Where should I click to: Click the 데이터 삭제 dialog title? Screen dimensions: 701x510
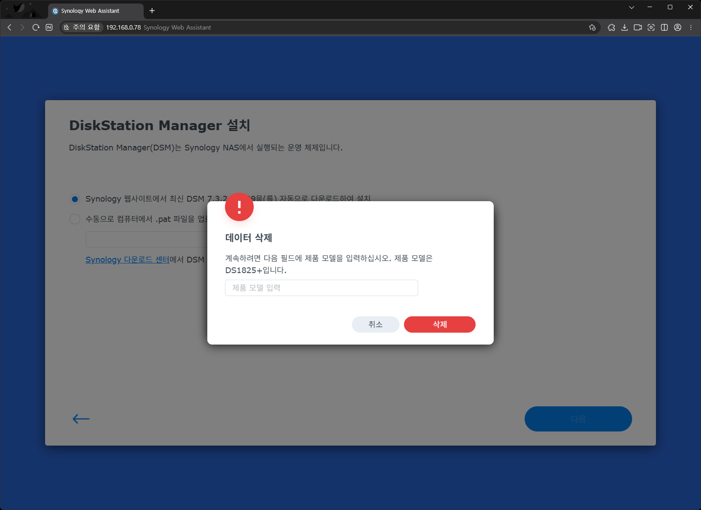[x=249, y=238]
